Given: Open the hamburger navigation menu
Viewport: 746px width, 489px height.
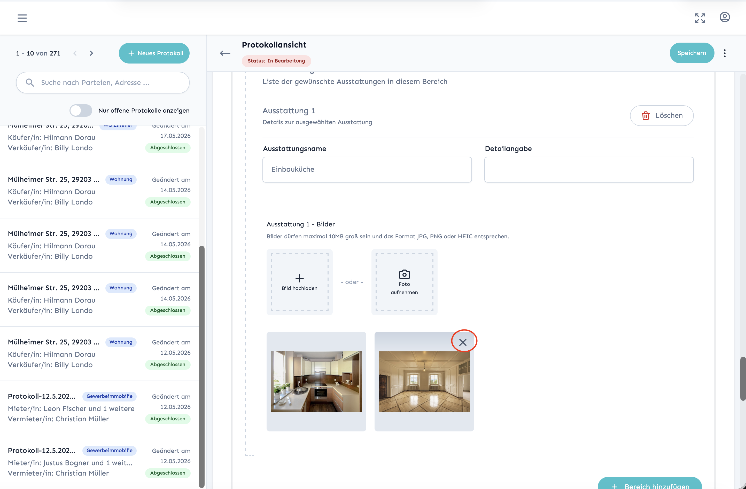Looking at the screenshot, I should tap(22, 18).
